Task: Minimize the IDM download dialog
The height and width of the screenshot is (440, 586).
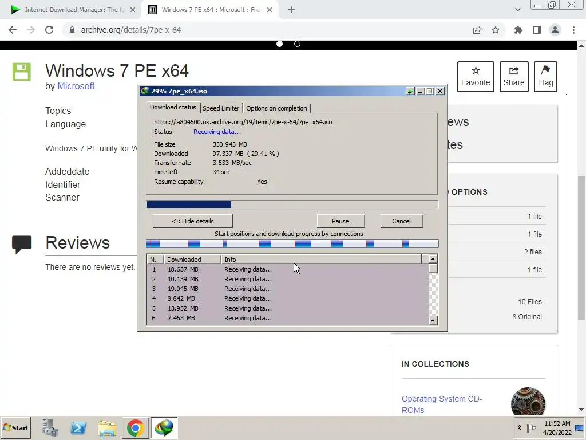Action: coord(419,91)
